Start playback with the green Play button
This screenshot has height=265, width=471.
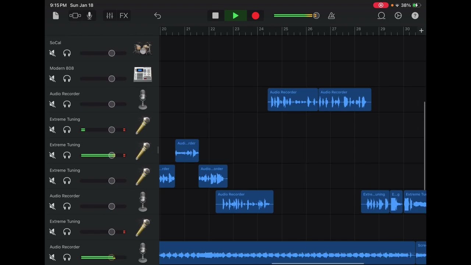pyautogui.click(x=235, y=15)
